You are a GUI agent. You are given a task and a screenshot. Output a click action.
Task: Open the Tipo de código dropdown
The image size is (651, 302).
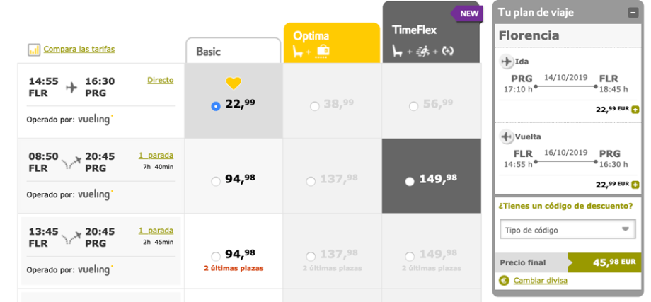pyautogui.click(x=566, y=230)
